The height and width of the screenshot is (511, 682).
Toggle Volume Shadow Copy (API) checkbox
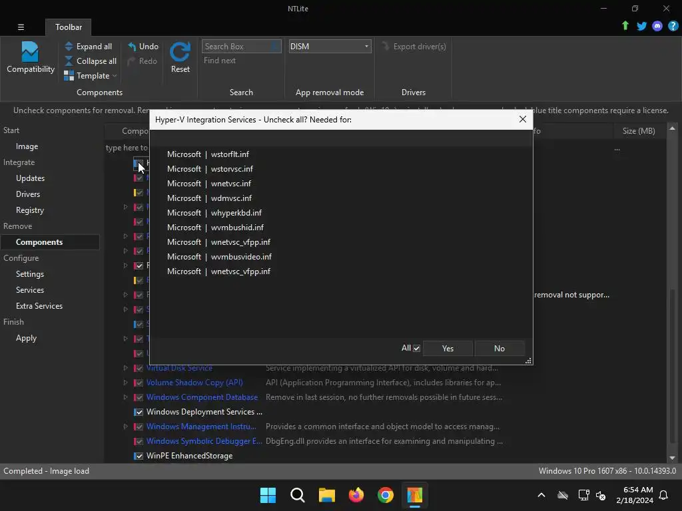tap(139, 383)
